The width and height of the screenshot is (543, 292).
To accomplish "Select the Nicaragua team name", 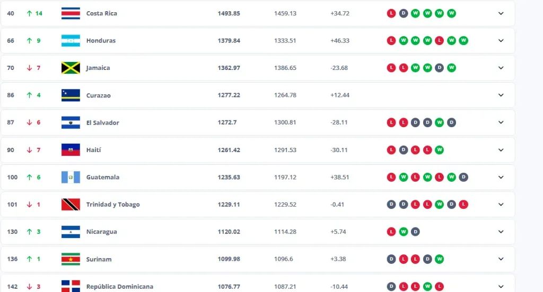I will pos(102,232).
